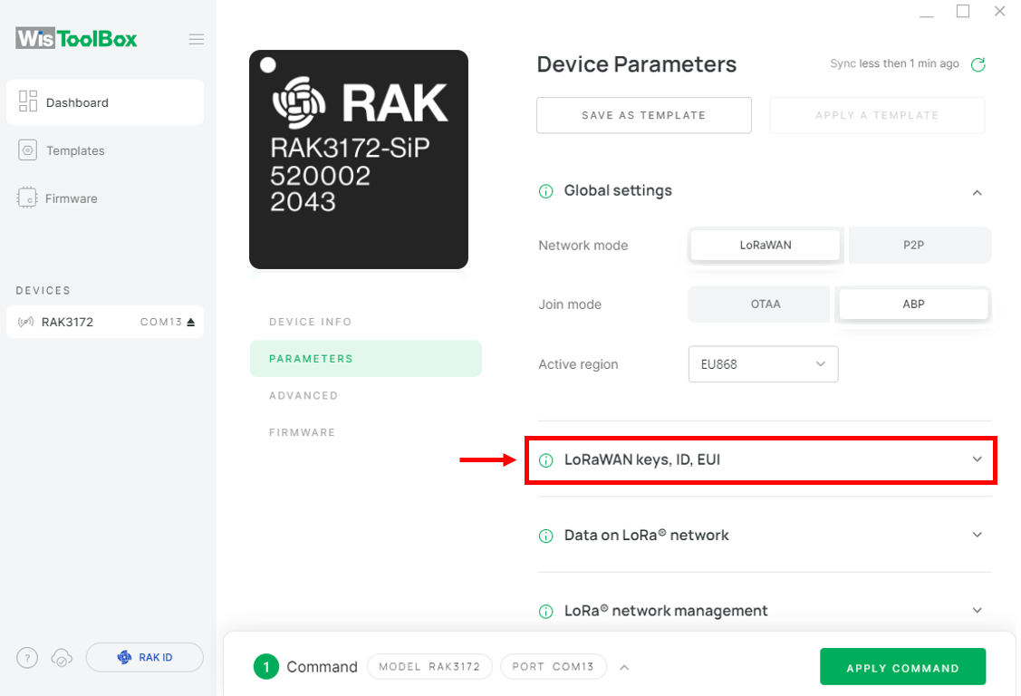This screenshot has width=1021, height=696.
Task: Eject the RAK3172 device on COM13
Action: tap(191, 322)
